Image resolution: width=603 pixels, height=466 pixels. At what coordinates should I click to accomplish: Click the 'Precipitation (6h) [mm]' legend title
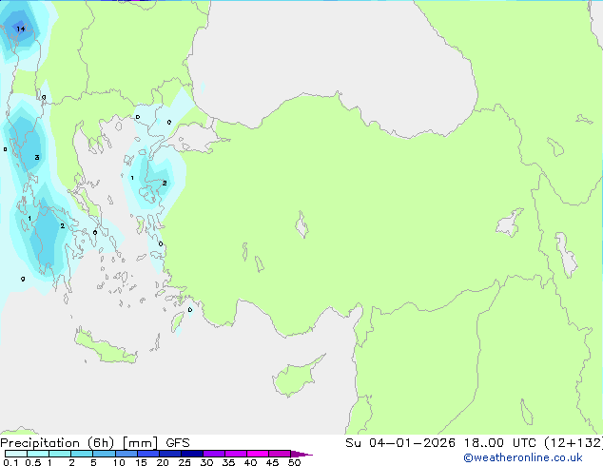(79, 443)
